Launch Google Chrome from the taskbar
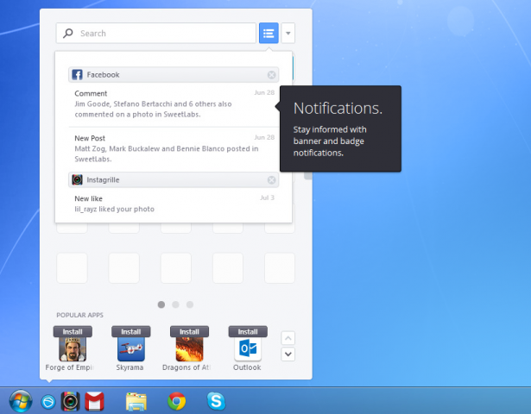This screenshot has height=414, width=531. [x=176, y=401]
